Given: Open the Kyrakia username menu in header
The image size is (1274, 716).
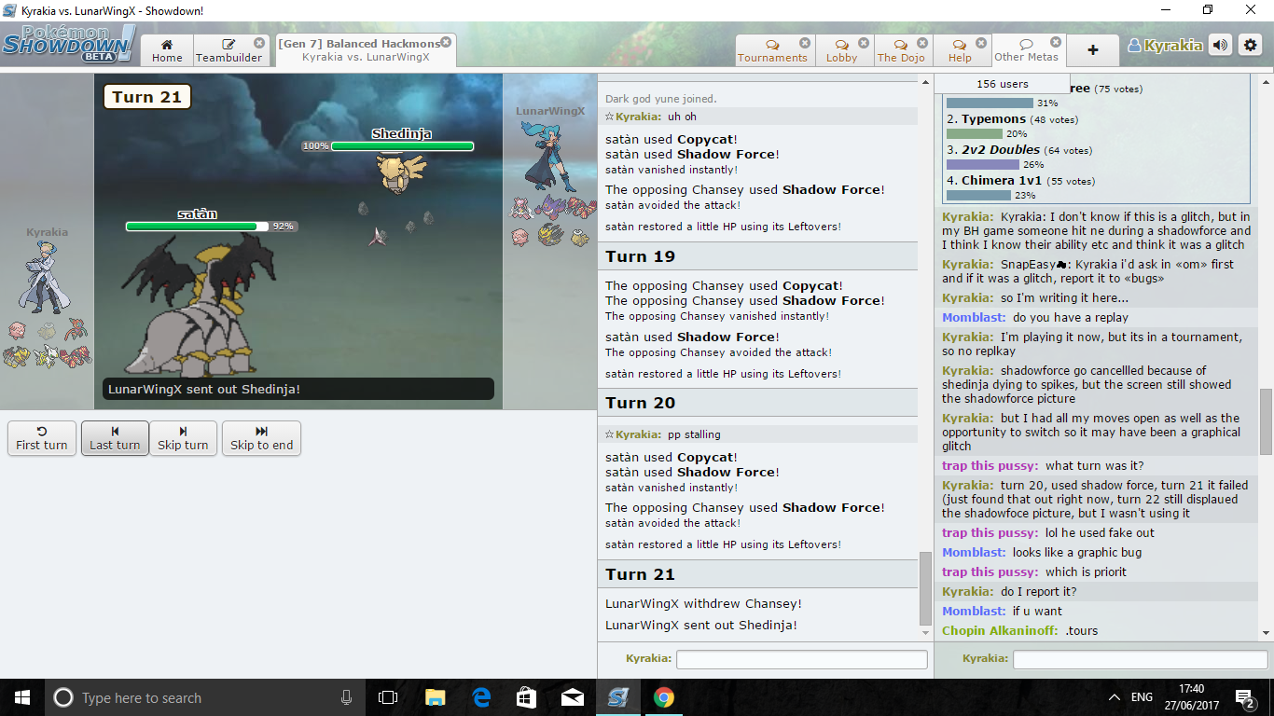Looking at the screenshot, I should (x=1165, y=45).
